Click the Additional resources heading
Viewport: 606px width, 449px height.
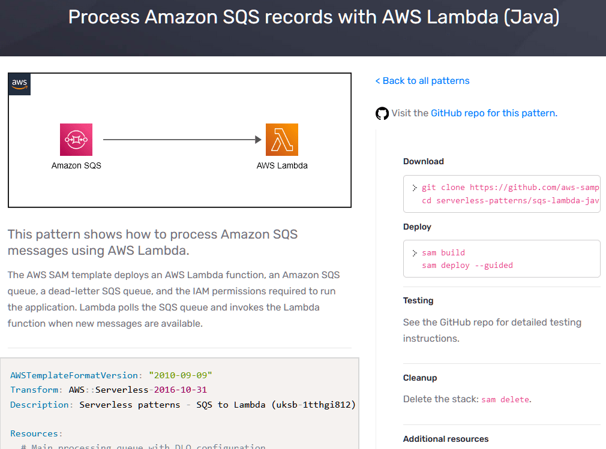click(446, 439)
